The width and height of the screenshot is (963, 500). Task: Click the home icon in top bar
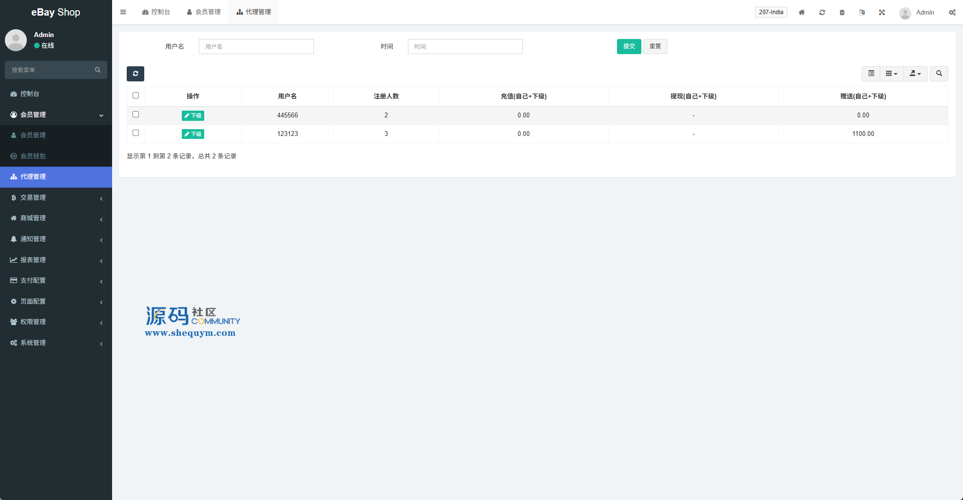pyautogui.click(x=802, y=12)
